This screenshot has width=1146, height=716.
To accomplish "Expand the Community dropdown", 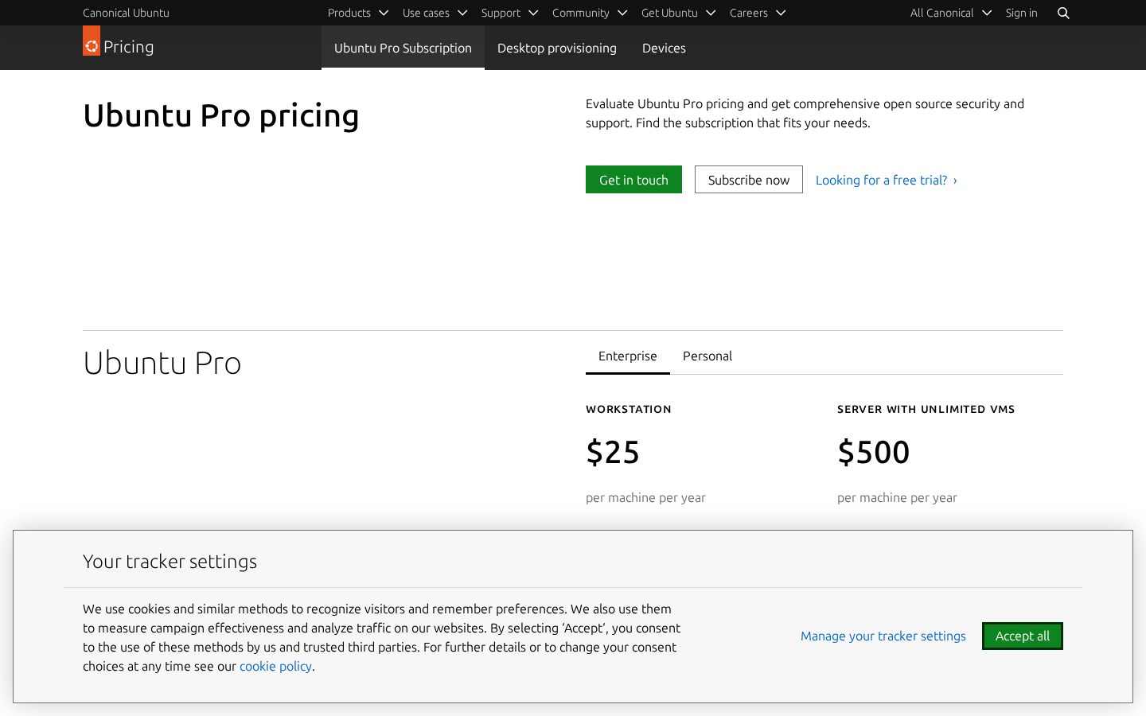I will [590, 13].
